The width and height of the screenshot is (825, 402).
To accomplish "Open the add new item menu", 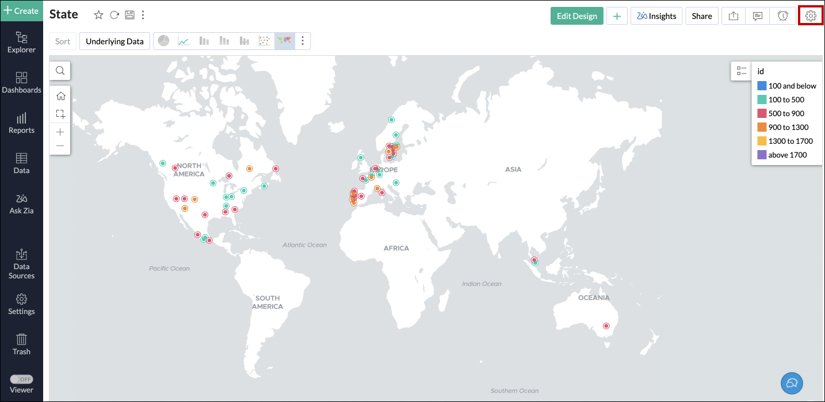I will point(616,16).
